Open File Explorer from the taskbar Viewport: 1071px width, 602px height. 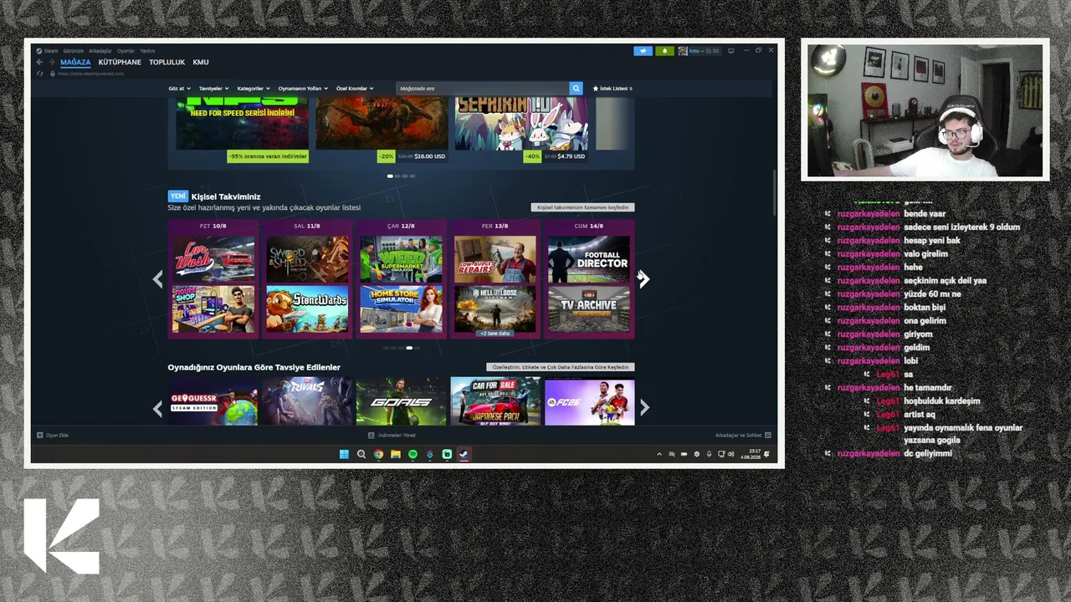tap(396, 454)
